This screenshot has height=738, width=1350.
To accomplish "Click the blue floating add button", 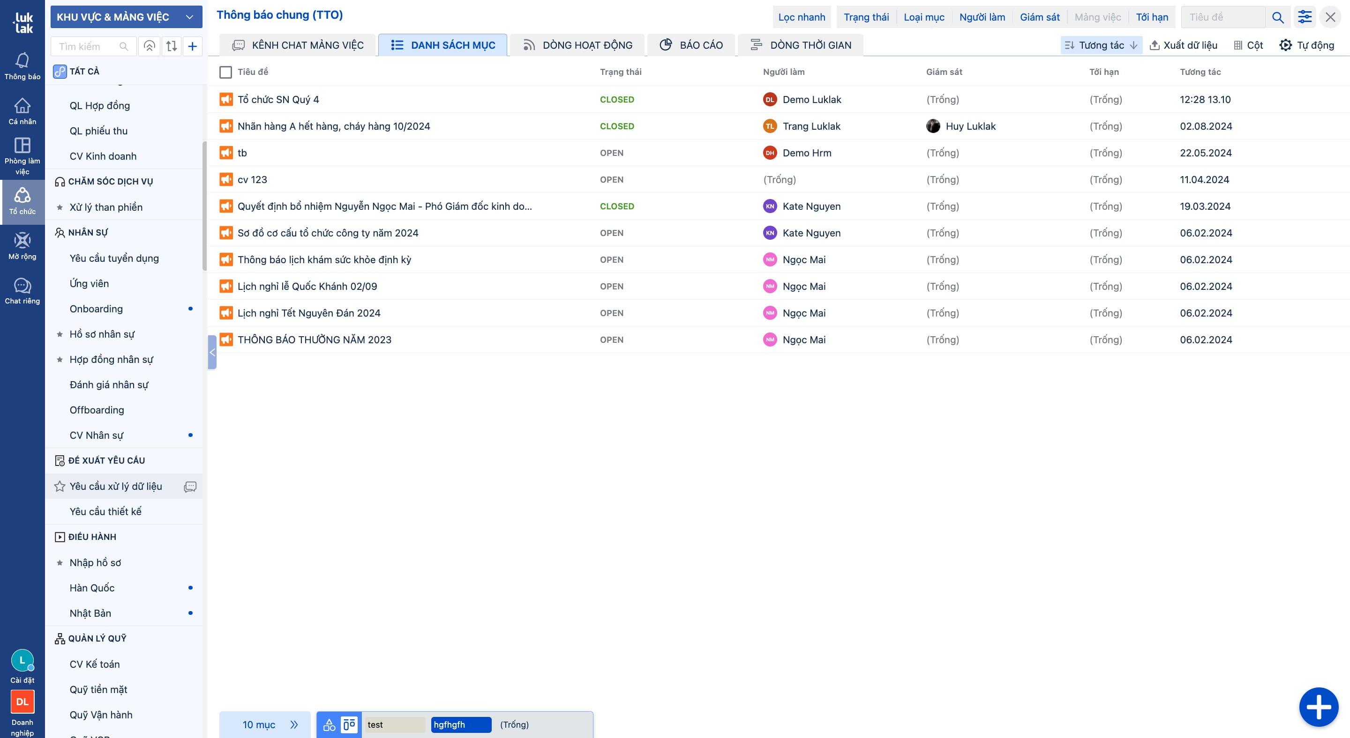I will coord(1318,707).
